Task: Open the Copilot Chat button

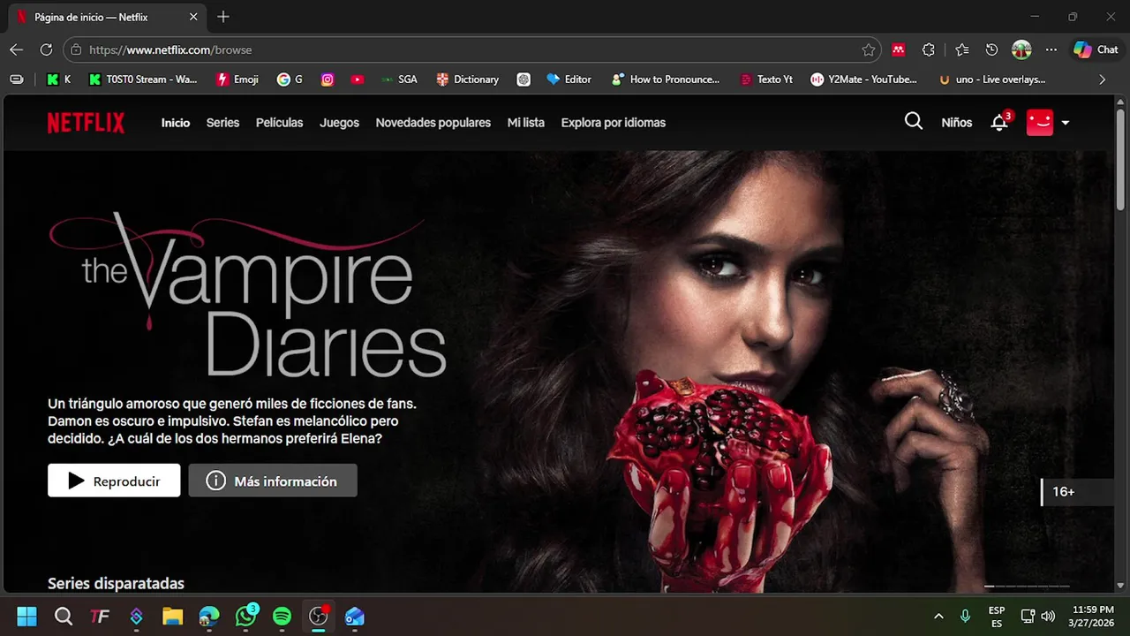Action: pyautogui.click(x=1096, y=49)
